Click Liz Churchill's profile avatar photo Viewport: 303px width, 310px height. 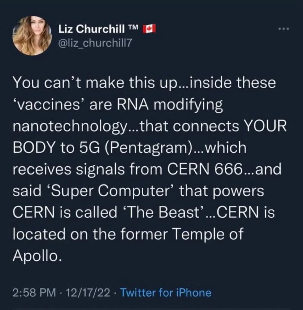pos(32,35)
